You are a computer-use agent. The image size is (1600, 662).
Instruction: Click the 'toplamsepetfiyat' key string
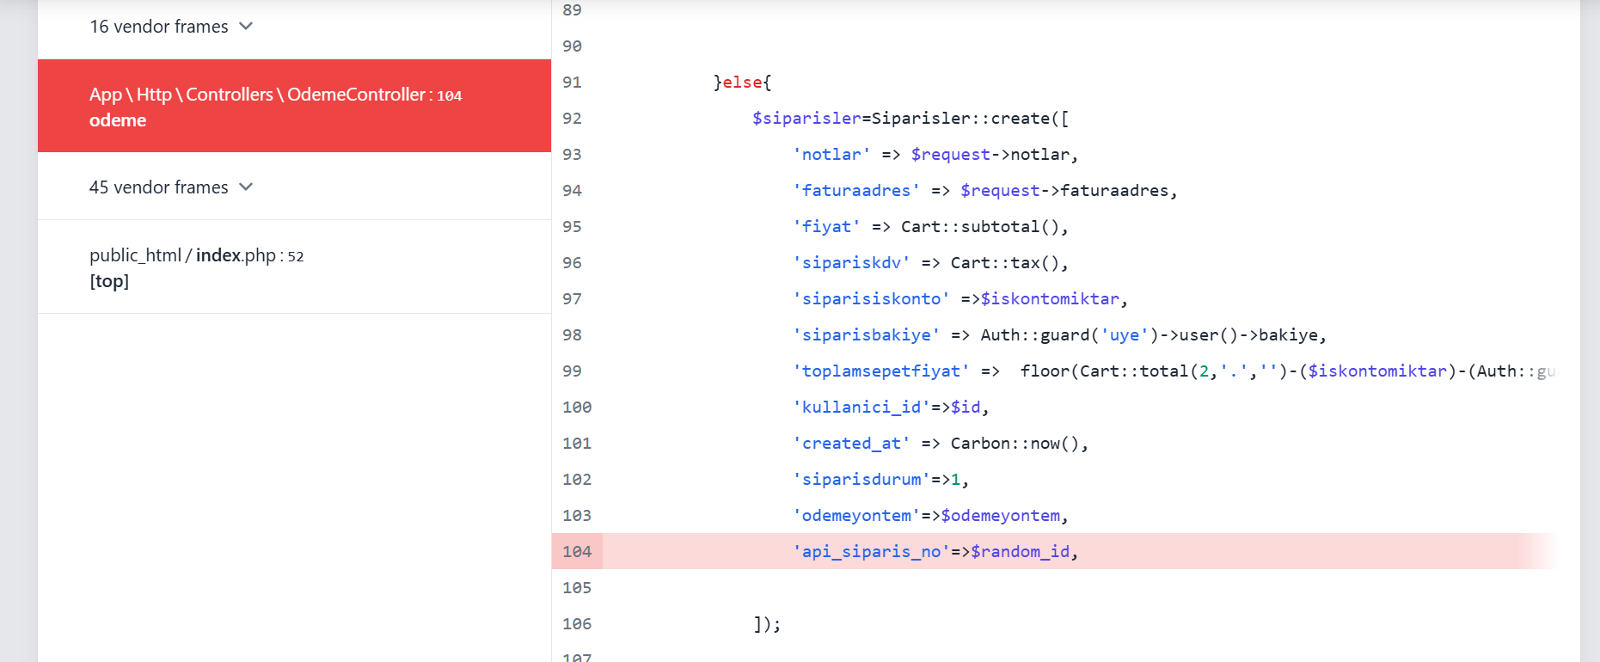[x=881, y=371]
